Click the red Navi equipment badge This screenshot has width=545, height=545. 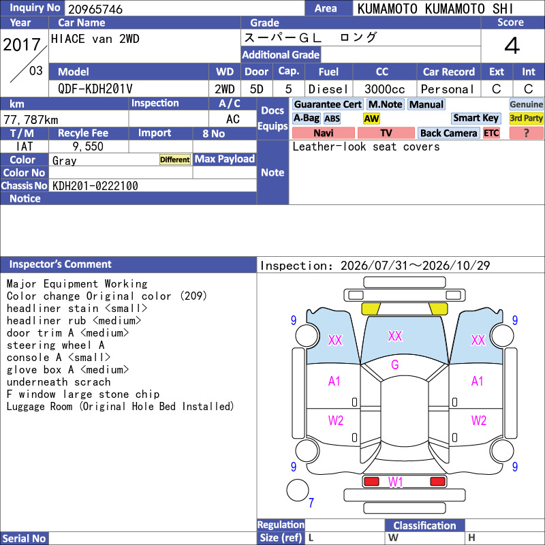point(323,133)
